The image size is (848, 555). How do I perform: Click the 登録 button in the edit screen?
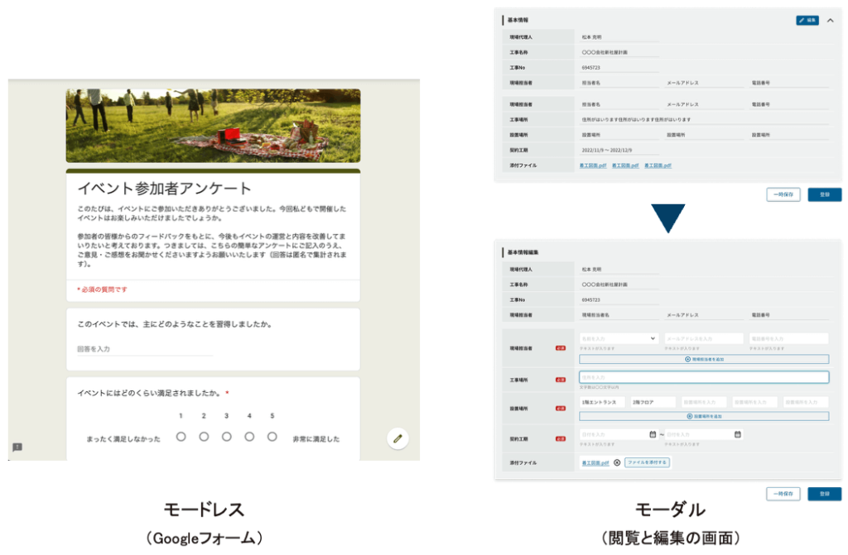tap(824, 494)
